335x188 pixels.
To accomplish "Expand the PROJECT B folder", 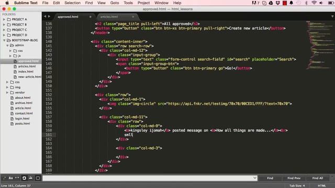I will [4, 25].
